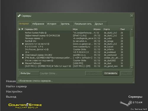The width and height of the screenshot is (148, 111).
Task: Click Найти сервер menu item
Action: pyautogui.click(x=16, y=86)
